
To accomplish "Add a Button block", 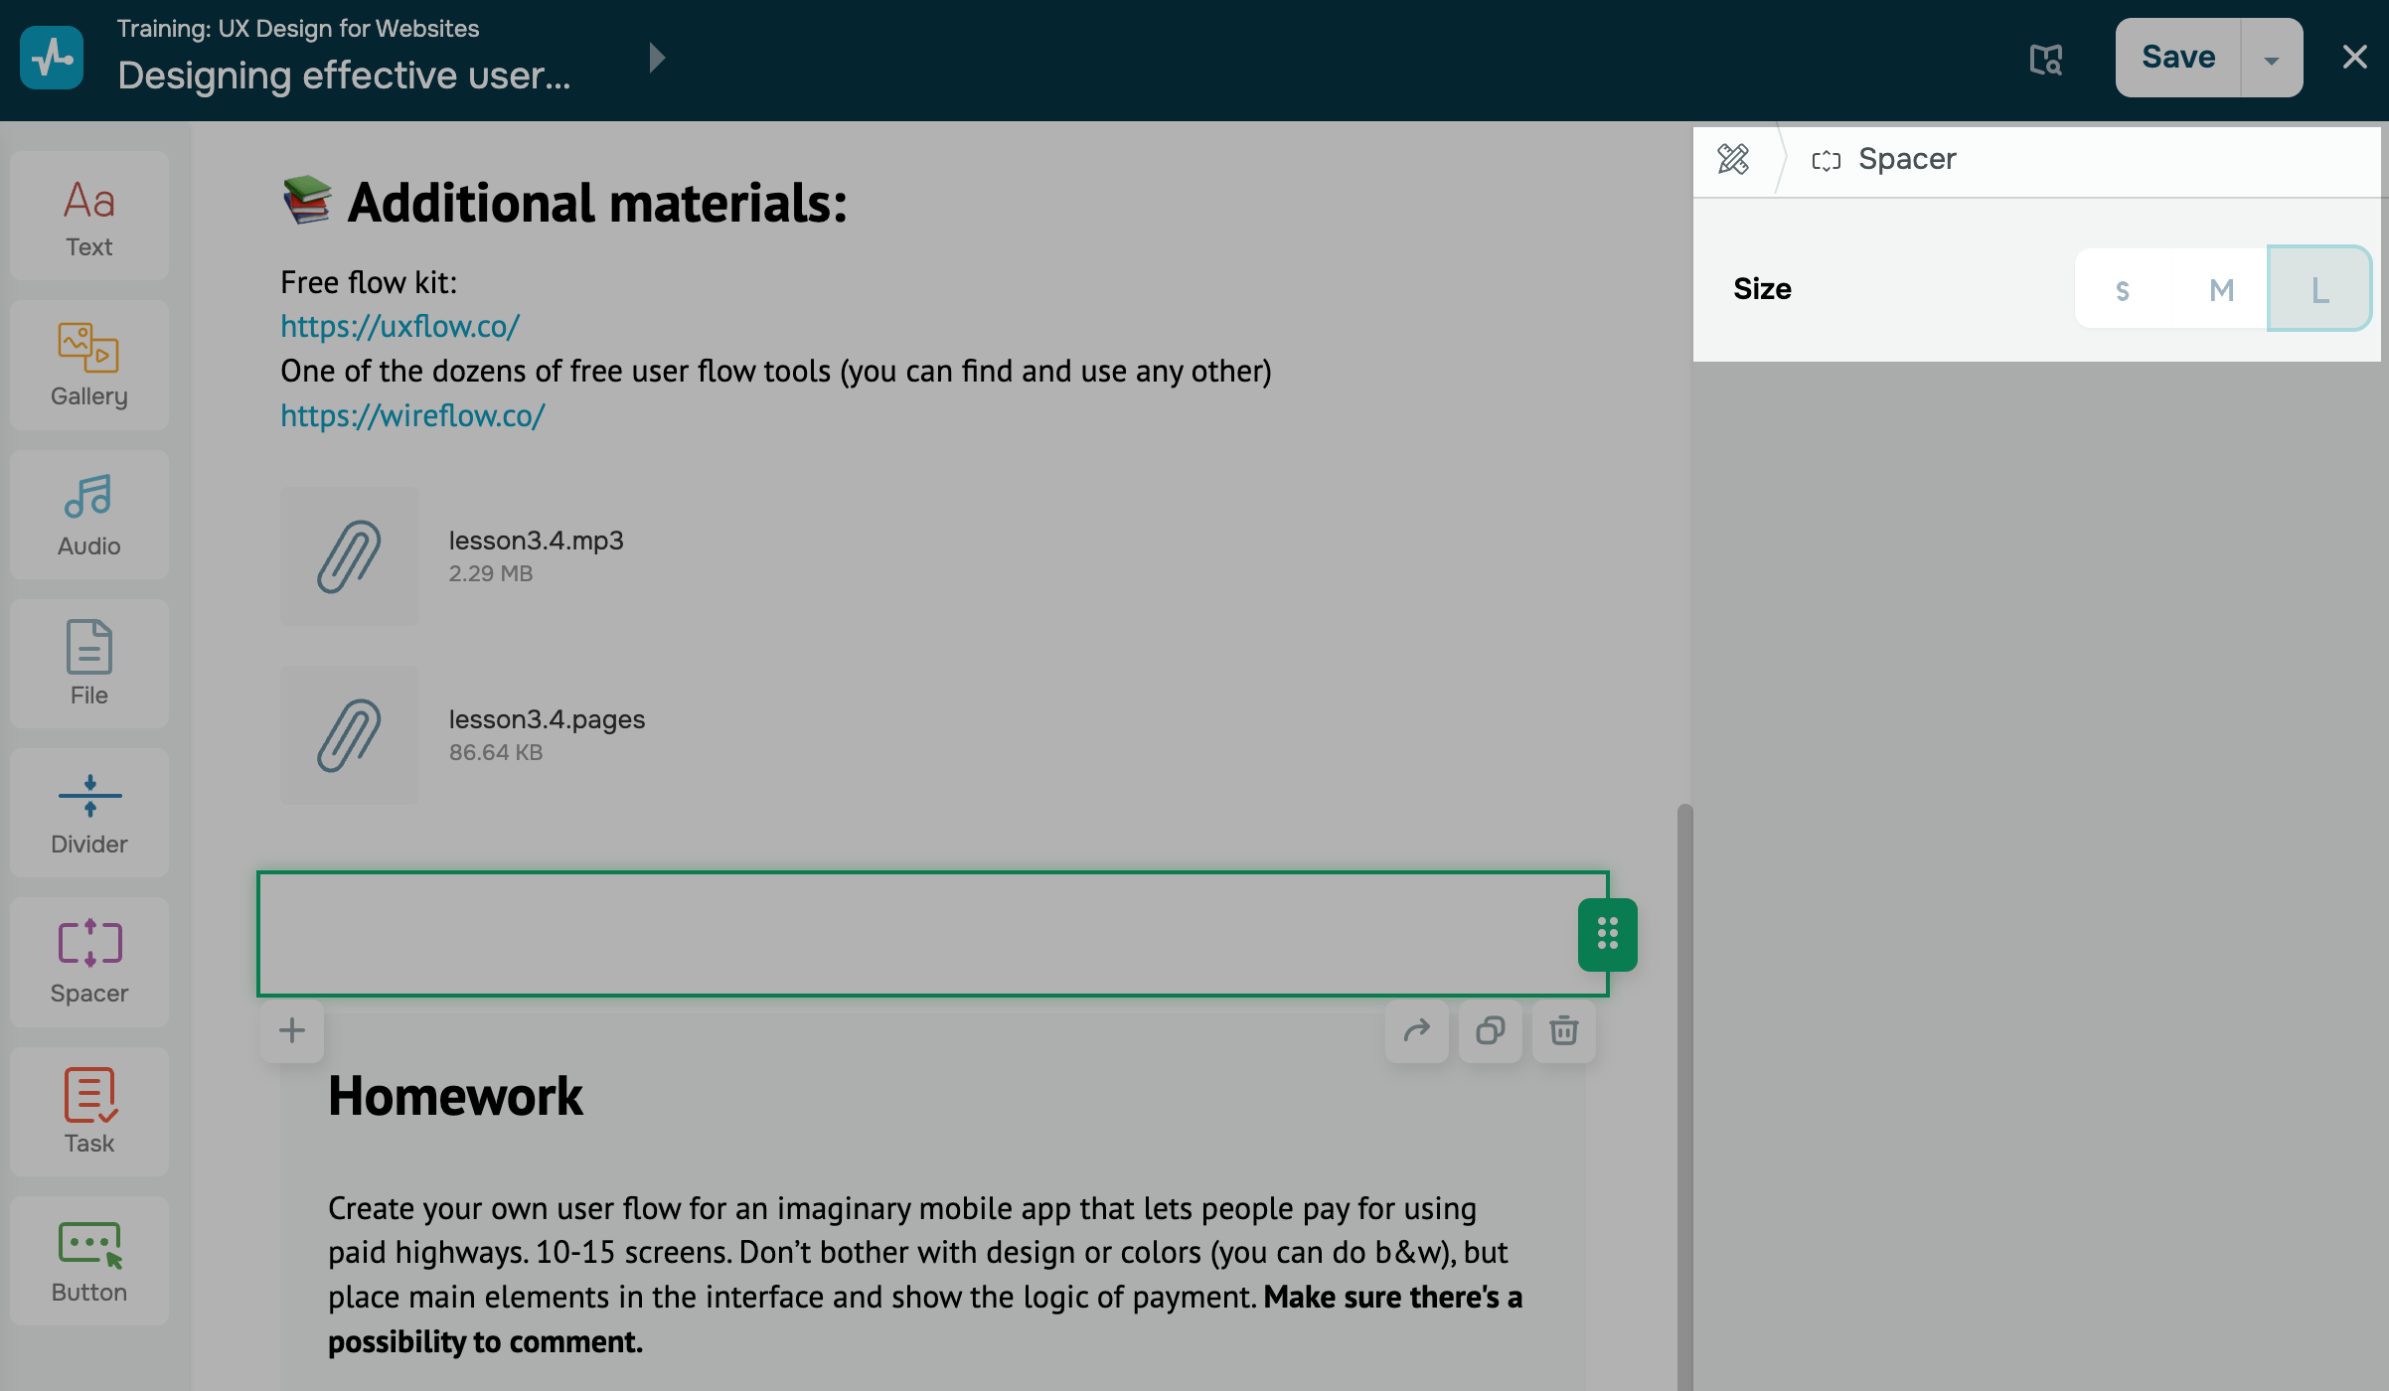I will coord(88,1261).
